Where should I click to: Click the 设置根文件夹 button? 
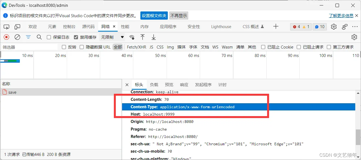tap(154, 16)
